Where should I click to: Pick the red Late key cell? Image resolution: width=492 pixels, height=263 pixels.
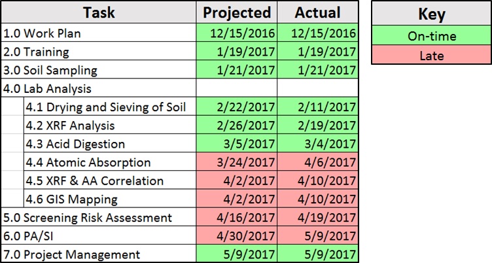click(430, 56)
